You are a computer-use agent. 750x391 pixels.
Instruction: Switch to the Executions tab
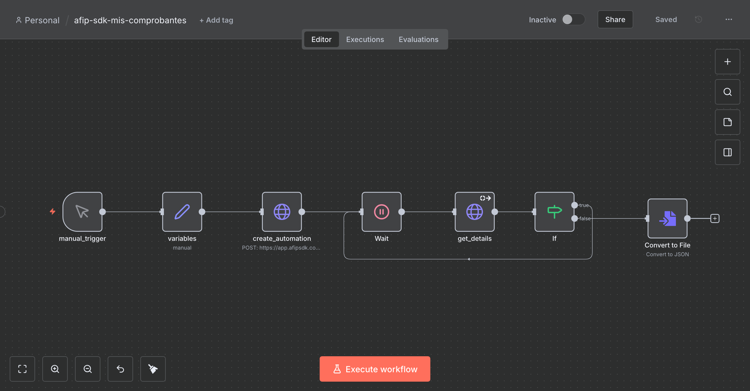tap(365, 39)
